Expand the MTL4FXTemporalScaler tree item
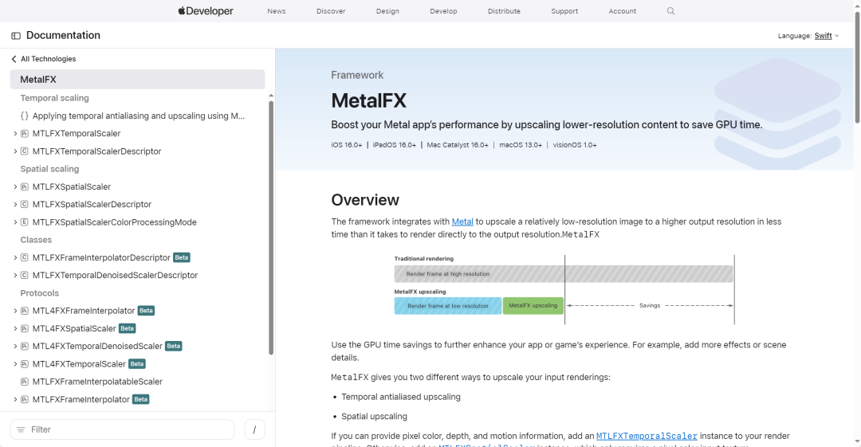Viewport: 861px width, 447px height. [x=15, y=364]
